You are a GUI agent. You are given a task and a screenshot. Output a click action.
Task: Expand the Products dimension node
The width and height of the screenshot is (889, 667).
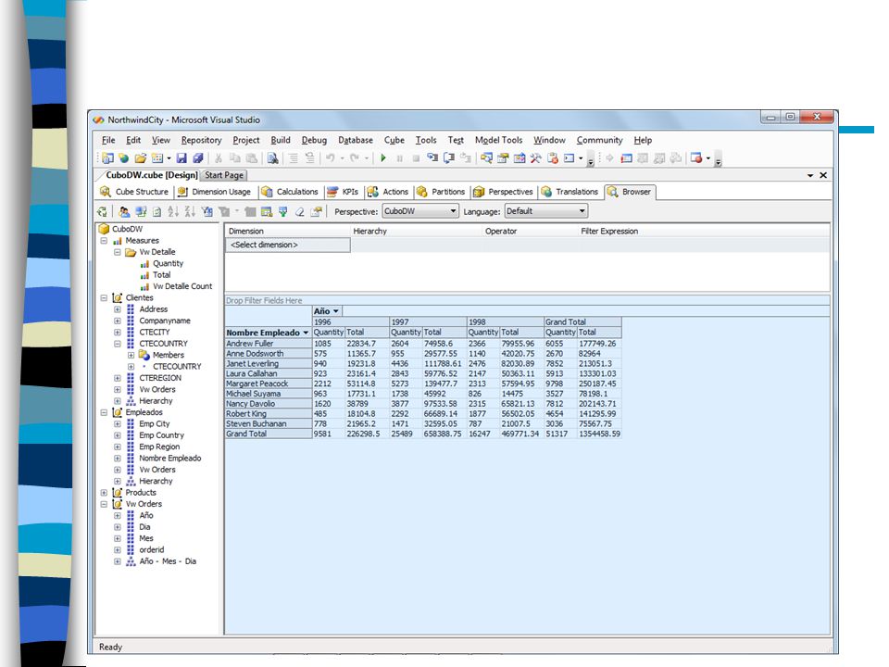[104, 493]
